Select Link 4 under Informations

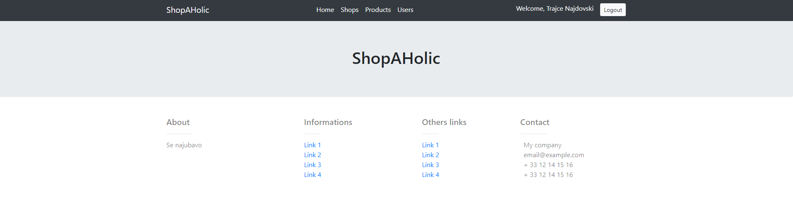312,175
